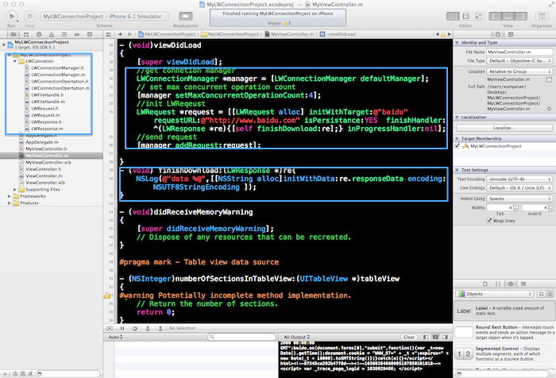Open the Search navigator icon
Screen dimensions: 556x378
39,34
